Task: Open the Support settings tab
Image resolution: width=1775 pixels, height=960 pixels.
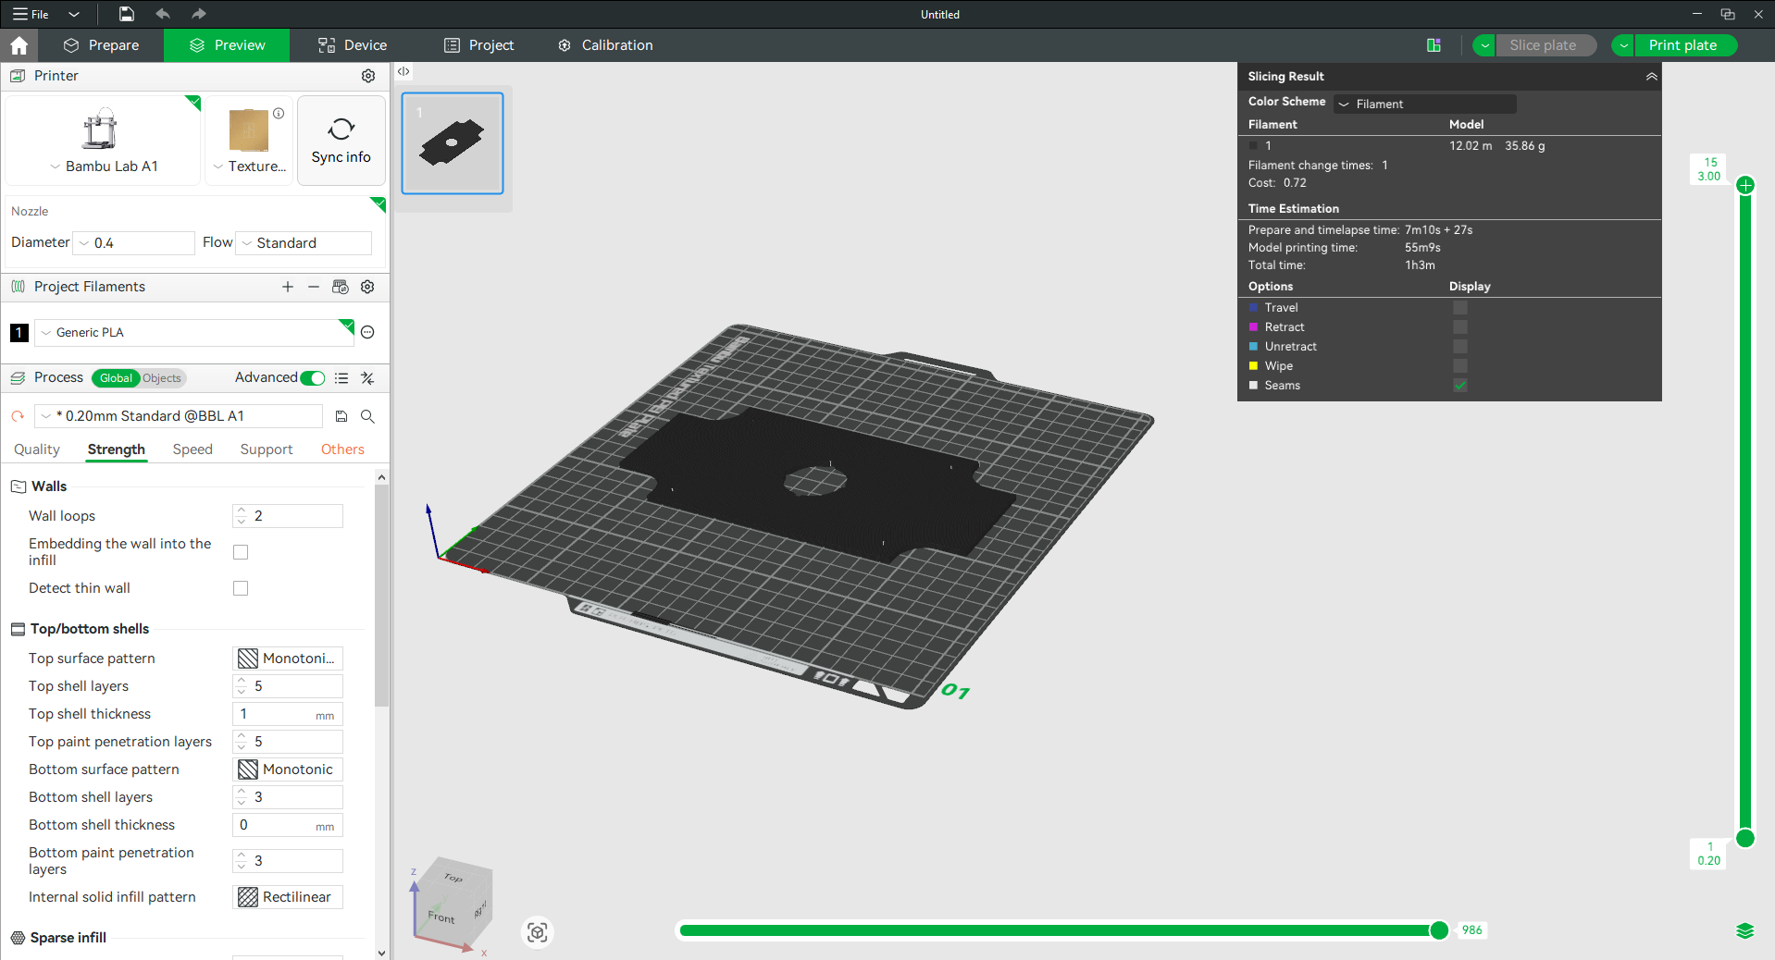Action: point(267,449)
